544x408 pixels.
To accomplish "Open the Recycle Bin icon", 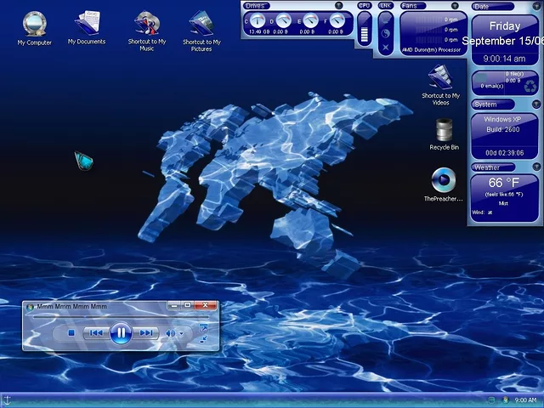I will pyautogui.click(x=444, y=130).
